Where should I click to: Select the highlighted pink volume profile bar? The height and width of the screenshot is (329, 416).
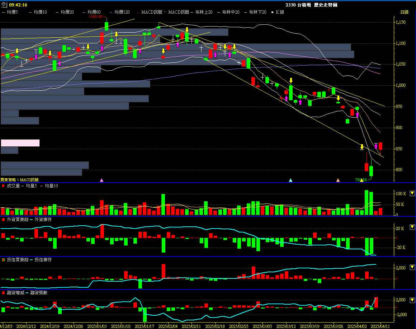point(20,143)
